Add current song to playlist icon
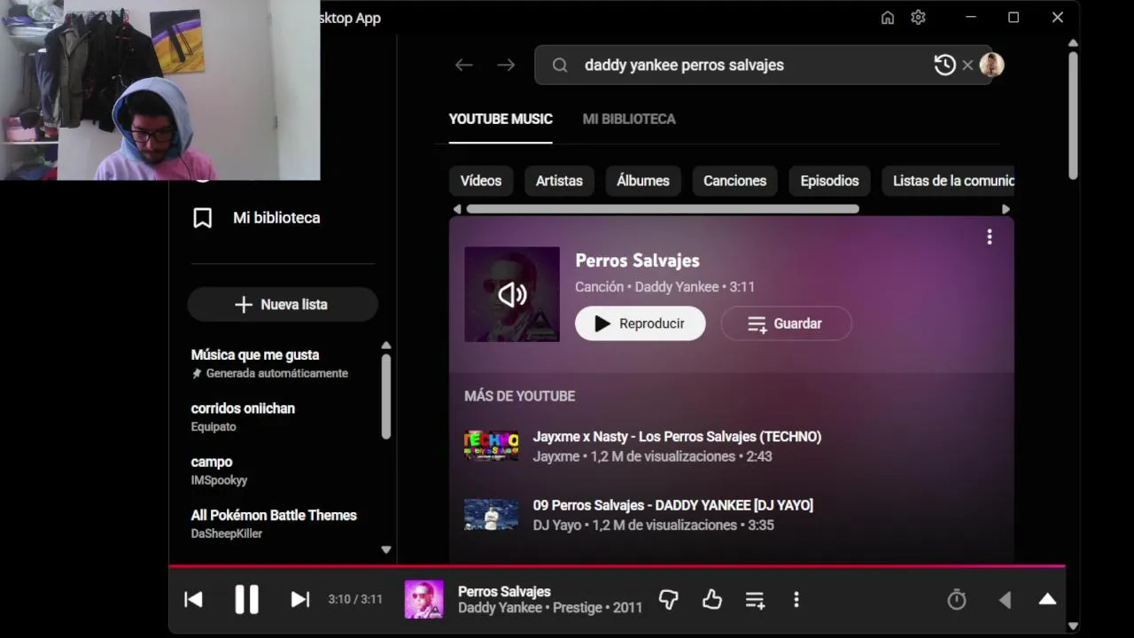The image size is (1134, 638). [755, 600]
